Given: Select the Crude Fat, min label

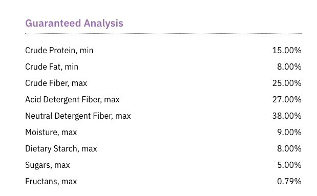Looking at the screenshot, I should [x=52, y=67].
